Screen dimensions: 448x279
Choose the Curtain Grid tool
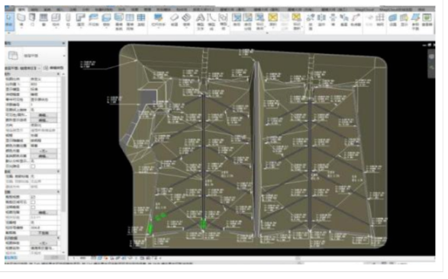(x=130, y=21)
